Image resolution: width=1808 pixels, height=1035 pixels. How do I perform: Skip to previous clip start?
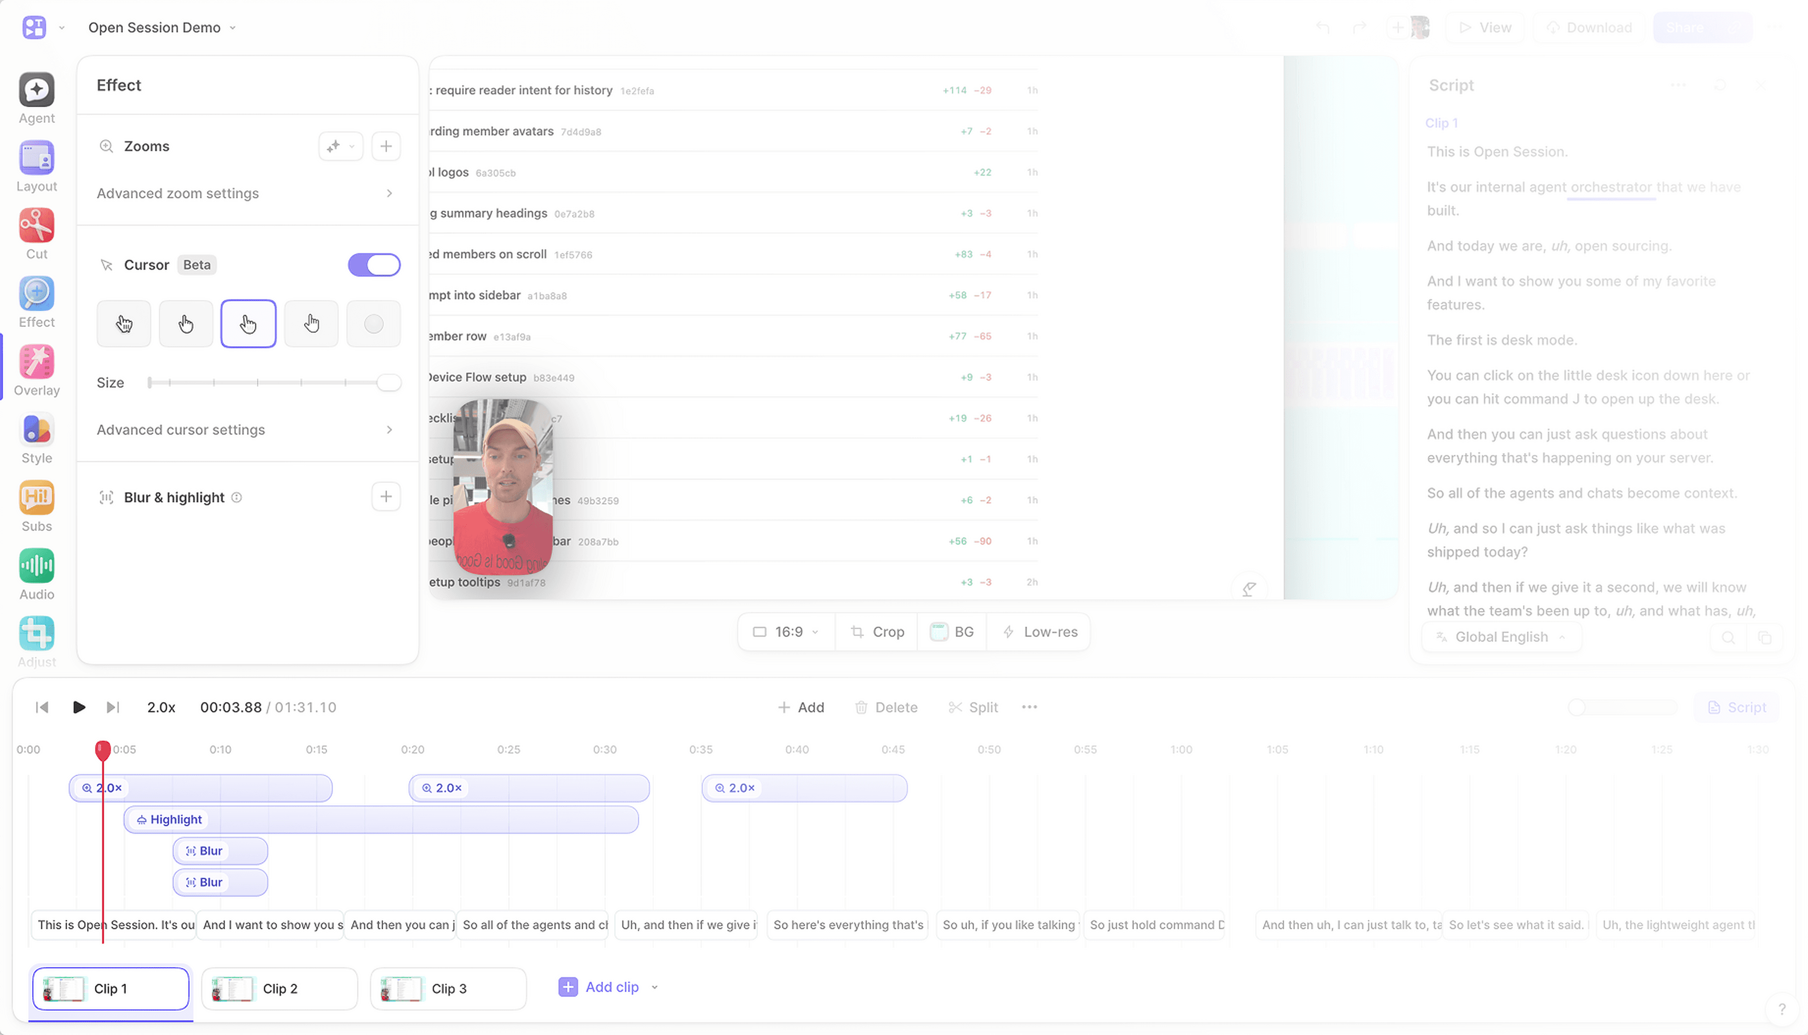point(42,708)
